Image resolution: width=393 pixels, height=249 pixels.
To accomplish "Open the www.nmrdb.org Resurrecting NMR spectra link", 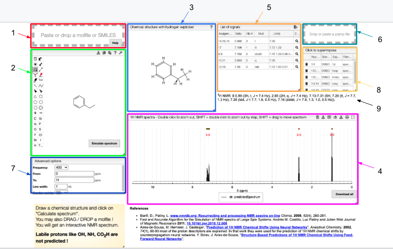I will pos(225,216).
